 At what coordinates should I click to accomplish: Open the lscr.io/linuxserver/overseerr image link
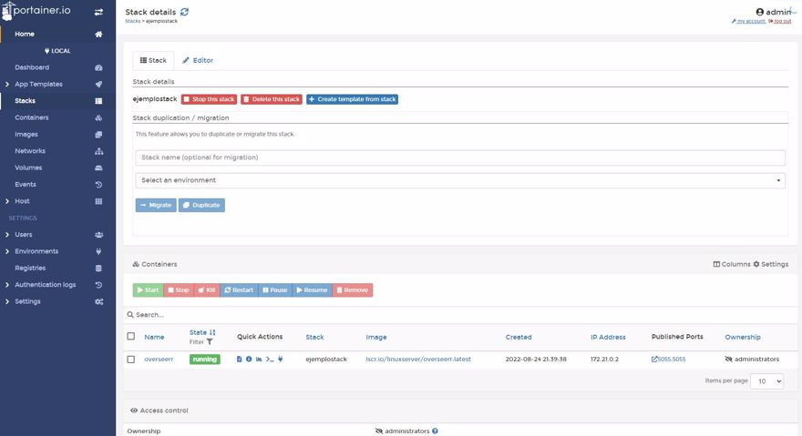[x=418, y=360]
